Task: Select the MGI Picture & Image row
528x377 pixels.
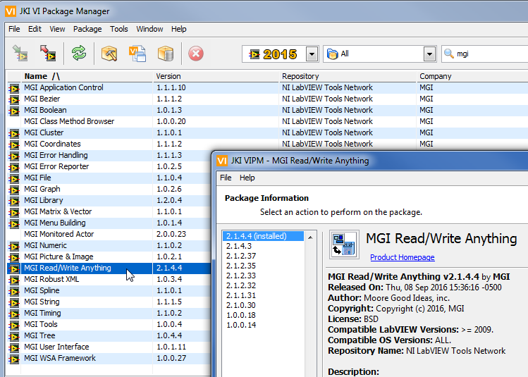Action: pyautogui.click(x=109, y=257)
